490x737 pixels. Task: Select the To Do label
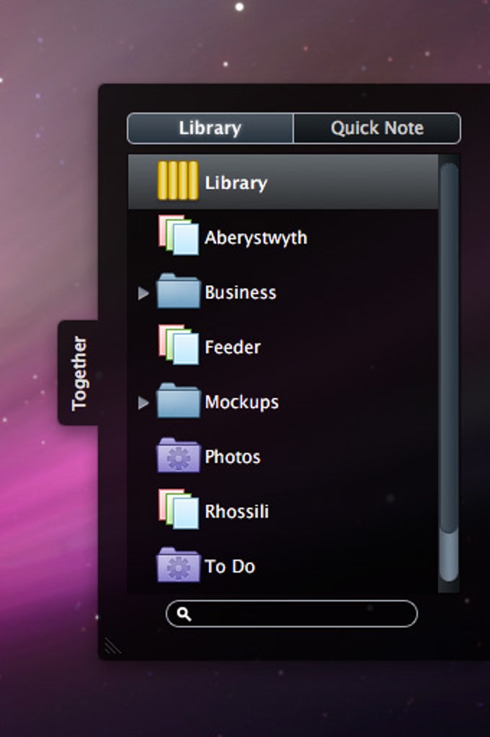coord(230,566)
